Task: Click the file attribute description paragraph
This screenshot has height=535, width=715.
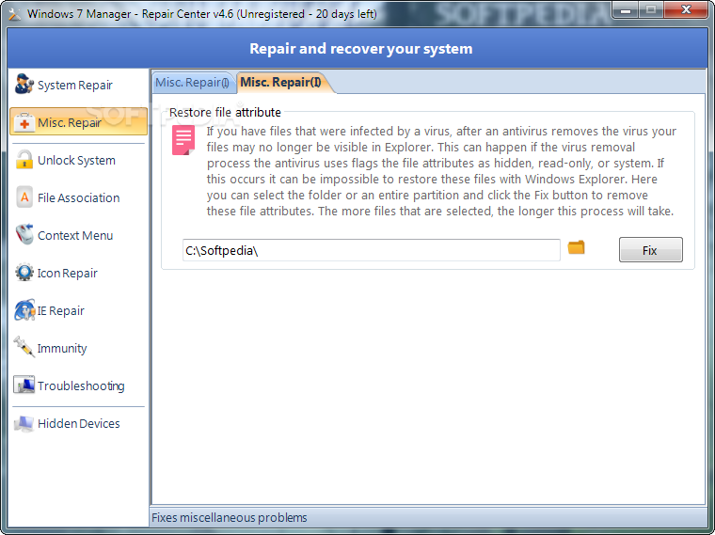Action: (x=441, y=171)
